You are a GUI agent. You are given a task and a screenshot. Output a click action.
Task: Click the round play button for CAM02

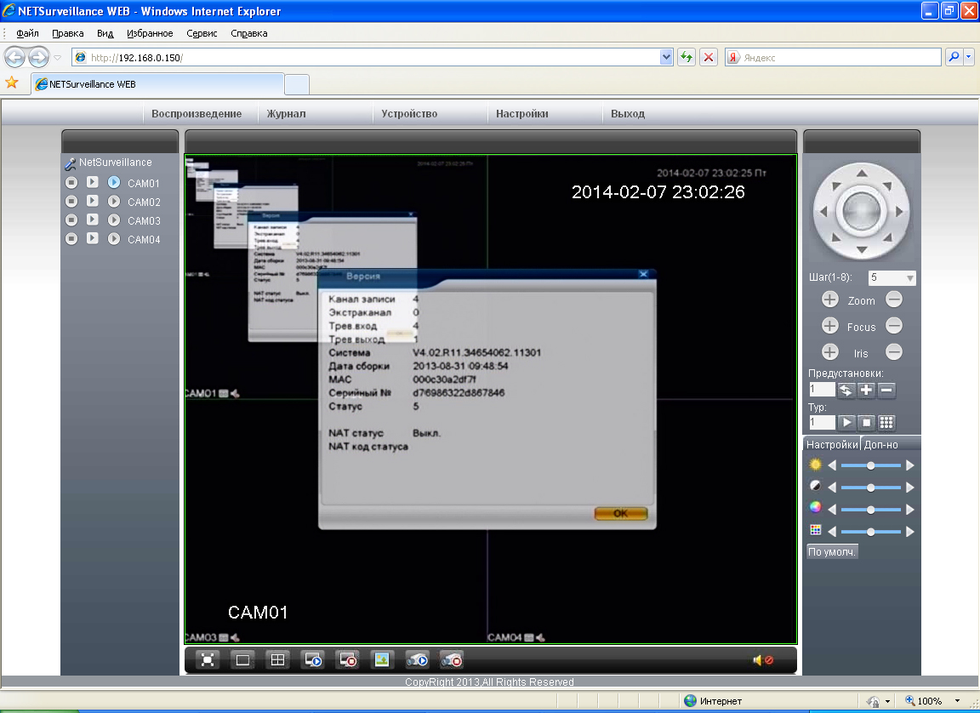pyautogui.click(x=114, y=201)
